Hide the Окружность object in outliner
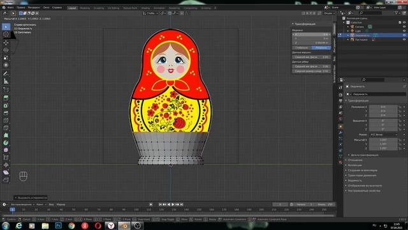This screenshot has width=408, height=230. click(404, 35)
